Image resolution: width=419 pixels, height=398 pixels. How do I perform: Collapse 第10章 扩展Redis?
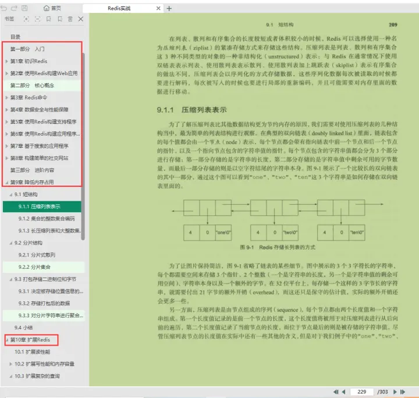pyautogui.click(x=6, y=340)
